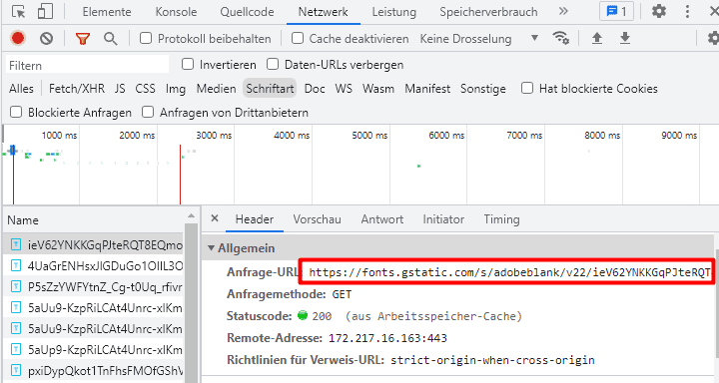
Task: View the Timing tab
Action: 501,219
